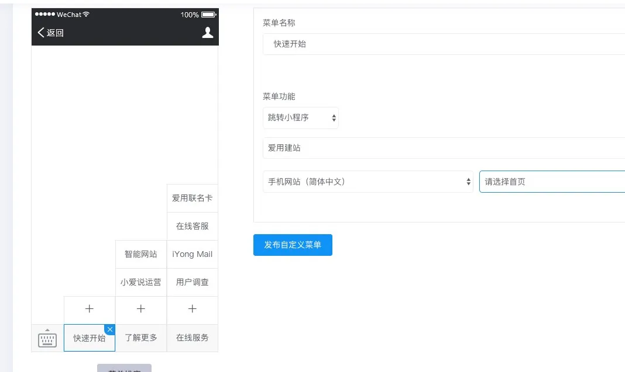625x372 pixels.
Task: Add a submenu above 了解更多 with the plus
Action: [140, 309]
